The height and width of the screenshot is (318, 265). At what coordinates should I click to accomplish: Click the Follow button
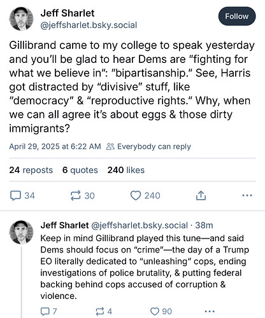(x=237, y=17)
